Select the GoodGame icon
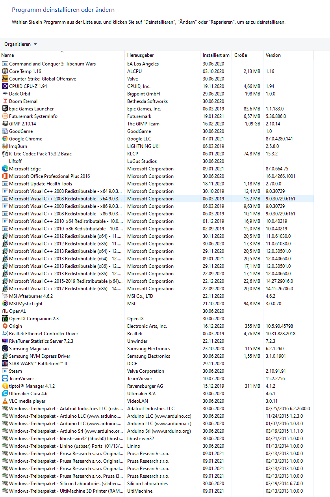330x497 pixels. (5, 131)
